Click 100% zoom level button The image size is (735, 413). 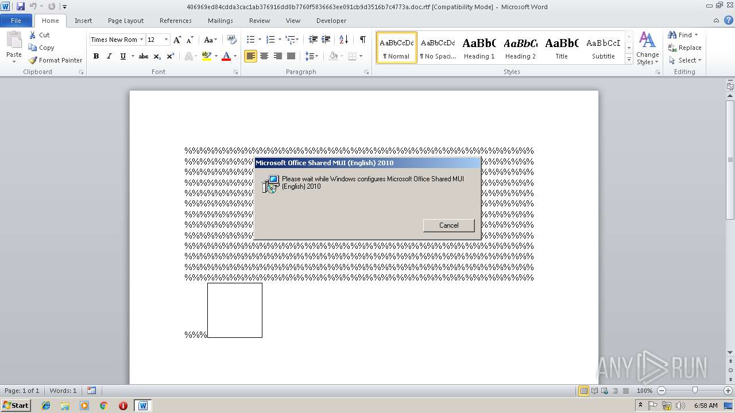[x=644, y=391]
